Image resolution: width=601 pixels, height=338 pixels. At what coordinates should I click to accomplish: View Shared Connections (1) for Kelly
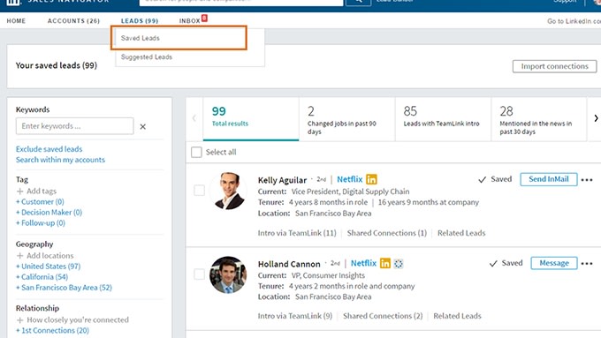(387, 233)
